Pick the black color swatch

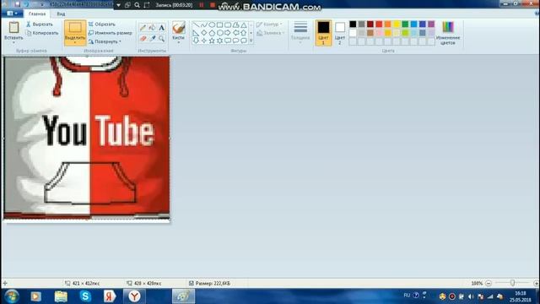click(x=353, y=24)
